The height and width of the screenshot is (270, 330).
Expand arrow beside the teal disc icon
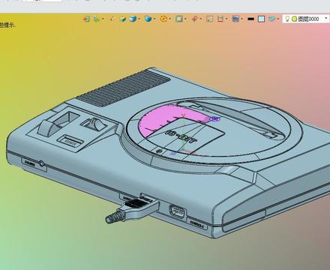pos(278,19)
